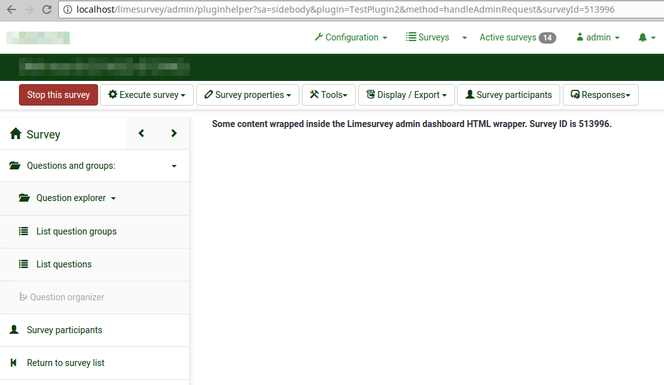Click the address bar URL
This screenshot has height=385, width=664.
tap(345, 9)
